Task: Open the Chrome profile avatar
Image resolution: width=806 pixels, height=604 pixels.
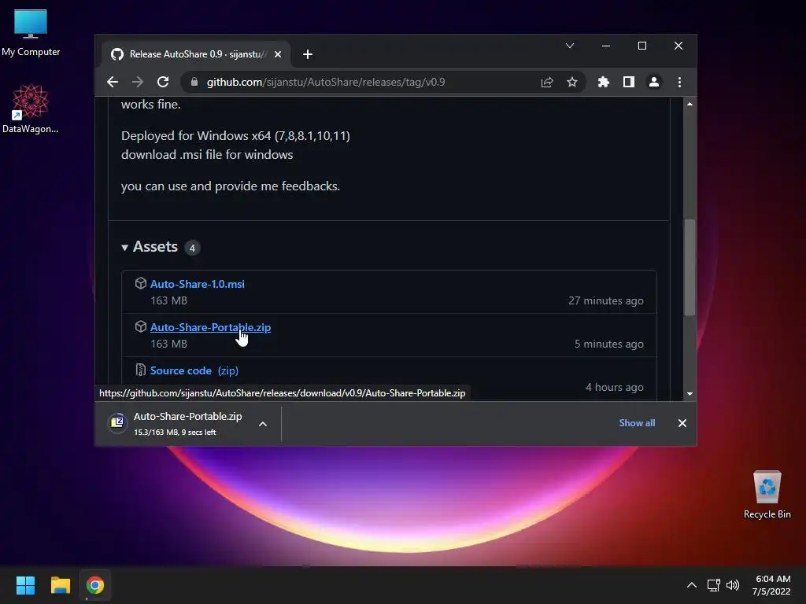Action: [x=654, y=82]
